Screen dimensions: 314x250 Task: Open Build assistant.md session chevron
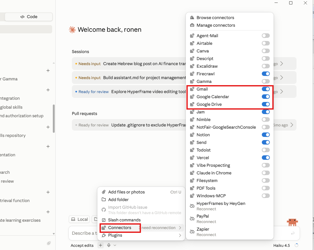tap(282, 78)
